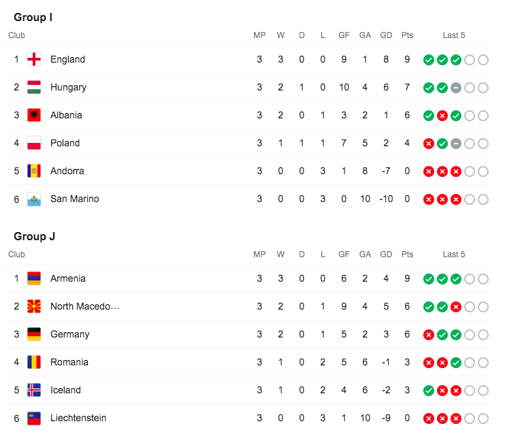Click the Group J heading
This screenshot has width=505, height=443.
(x=34, y=236)
